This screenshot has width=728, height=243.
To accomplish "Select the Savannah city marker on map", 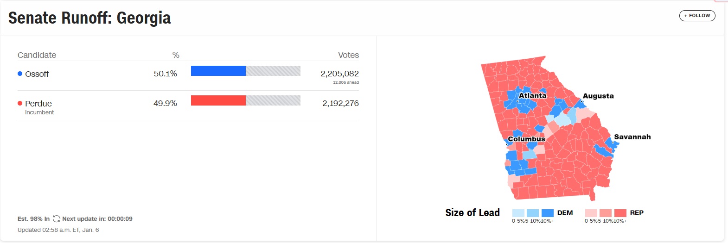I will (x=613, y=142).
